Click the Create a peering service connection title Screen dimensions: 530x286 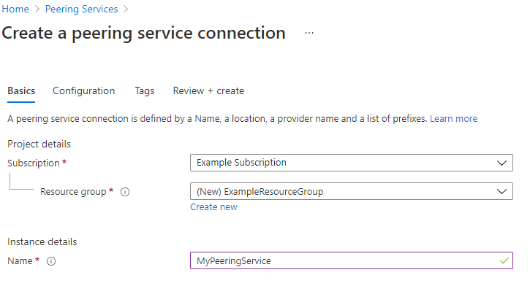coord(144,33)
